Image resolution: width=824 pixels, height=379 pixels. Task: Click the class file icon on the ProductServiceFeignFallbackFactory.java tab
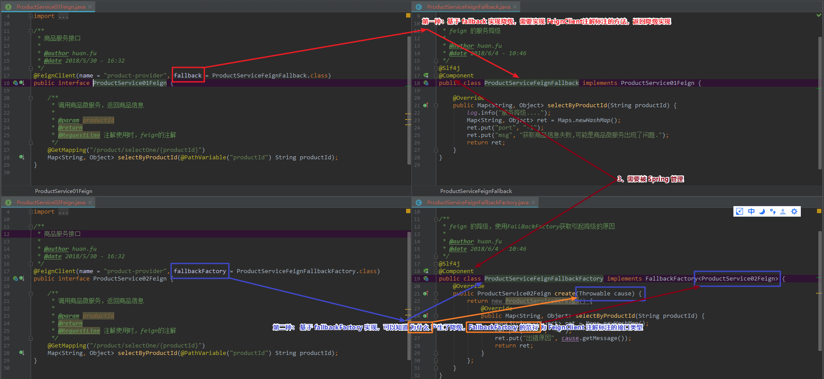click(419, 203)
